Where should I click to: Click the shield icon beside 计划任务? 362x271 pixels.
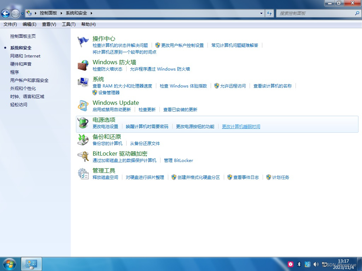pos(269,177)
